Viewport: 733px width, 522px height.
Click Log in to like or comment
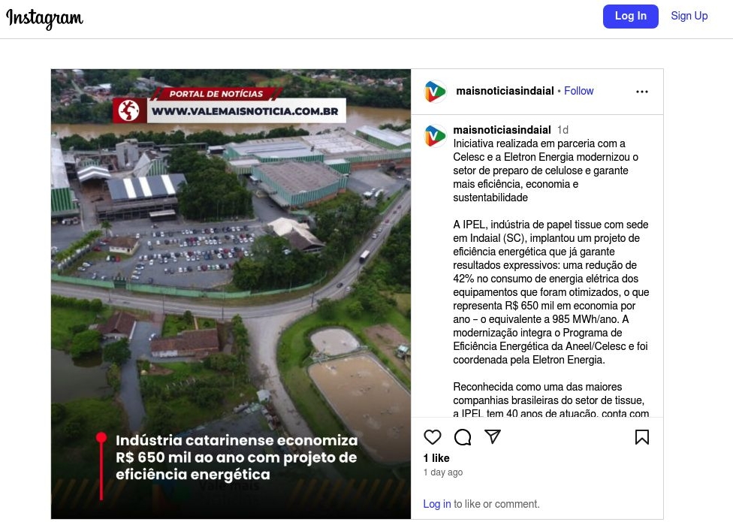[436, 504]
